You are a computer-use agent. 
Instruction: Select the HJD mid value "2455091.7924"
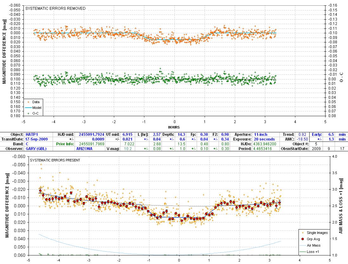(x=91, y=135)
